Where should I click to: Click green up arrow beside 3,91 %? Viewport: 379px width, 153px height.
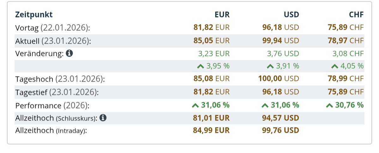270,66
